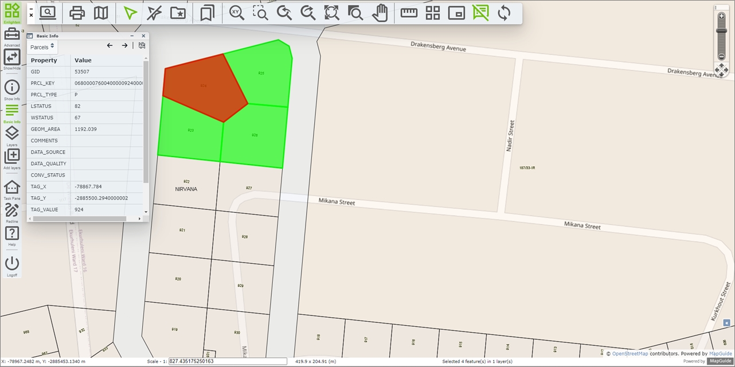Open the Zoom to XY tool
The image size is (735, 367).
[x=236, y=13]
